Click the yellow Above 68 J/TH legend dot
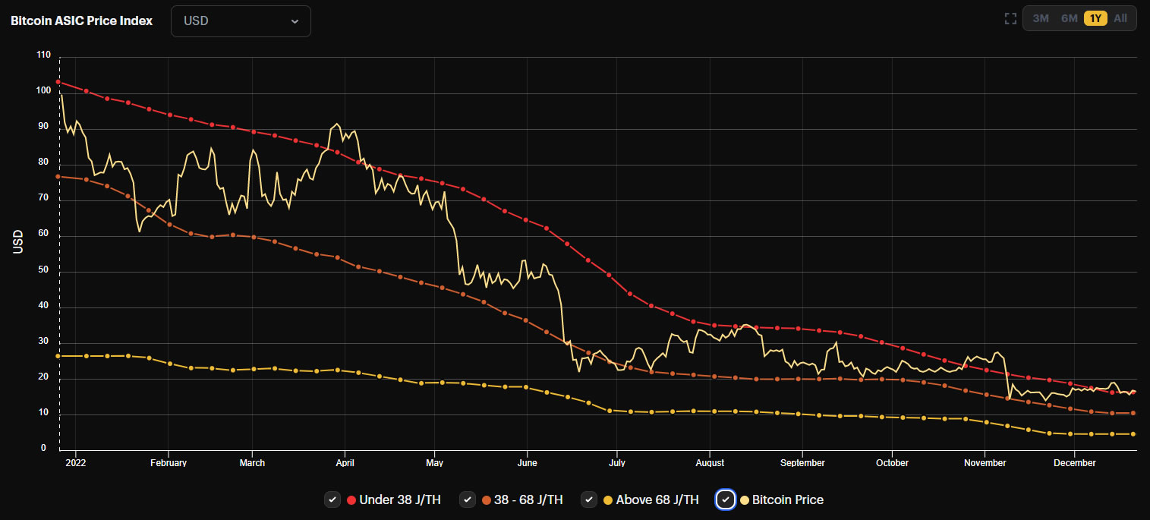The height and width of the screenshot is (520, 1150). coord(607,500)
